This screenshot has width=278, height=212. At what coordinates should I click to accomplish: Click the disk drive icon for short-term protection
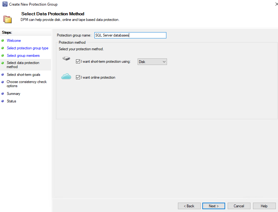[66, 58]
